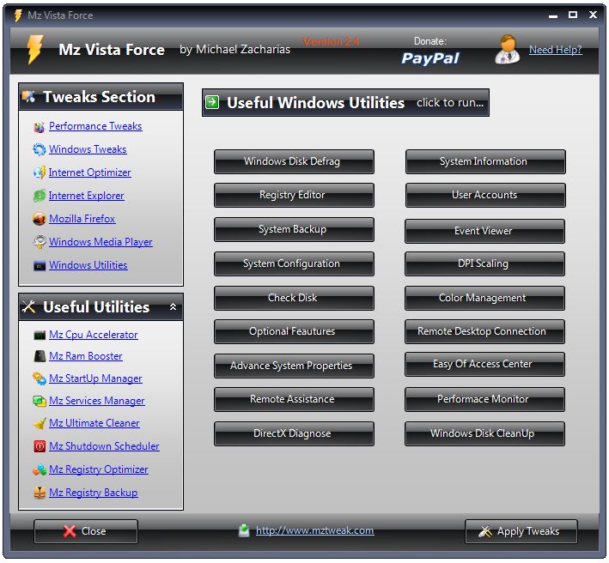Click the Mz Registry Backup icon
Image resolution: width=609 pixels, height=563 pixels.
tap(40, 493)
